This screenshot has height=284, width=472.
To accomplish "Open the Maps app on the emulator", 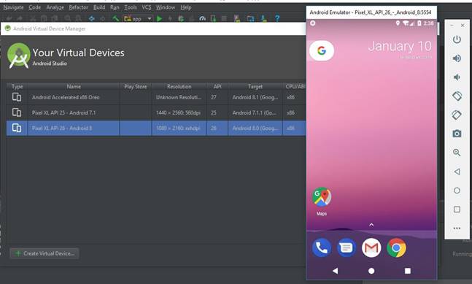I will pos(322,201).
